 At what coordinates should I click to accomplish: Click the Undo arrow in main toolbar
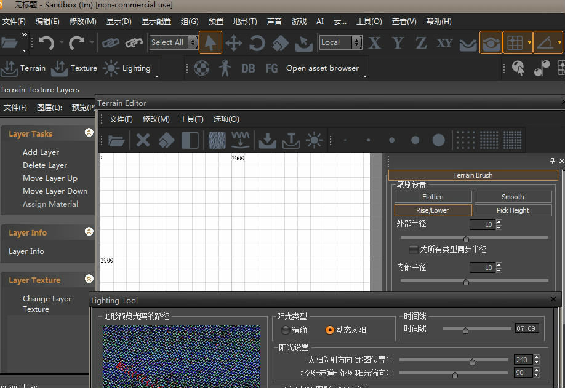[x=46, y=43]
